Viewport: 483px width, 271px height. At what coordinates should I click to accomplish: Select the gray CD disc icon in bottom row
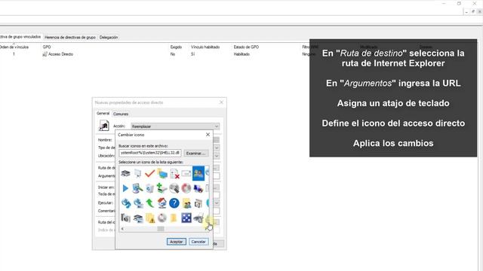(x=162, y=218)
